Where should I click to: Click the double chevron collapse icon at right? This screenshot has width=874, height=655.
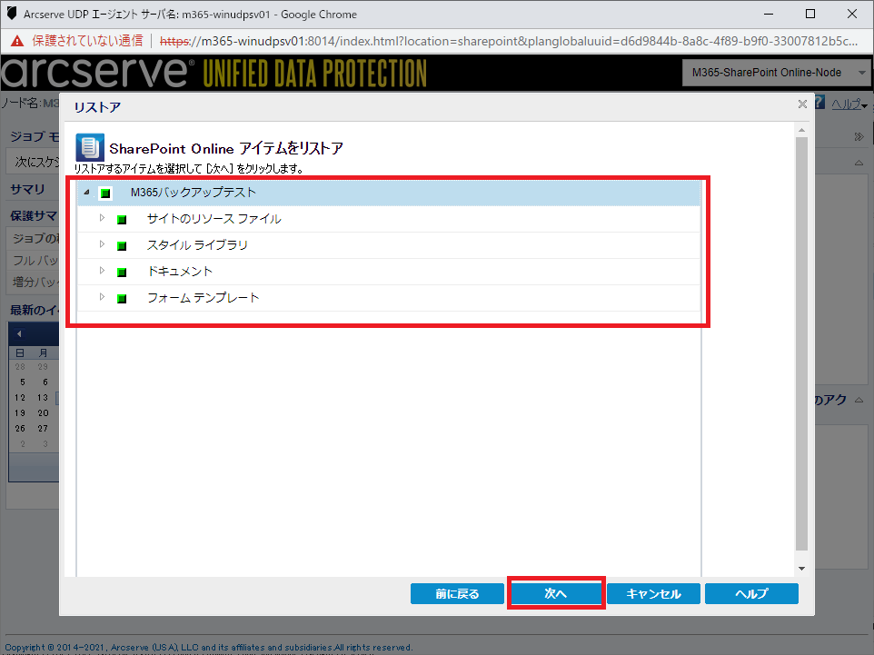[x=859, y=136]
